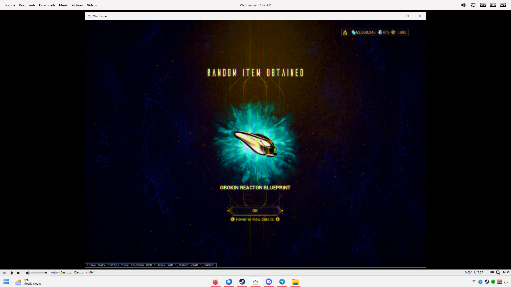Screen dimensions: 511x287
Task: Click the Warframe title bar icon
Action: click(x=89, y=16)
